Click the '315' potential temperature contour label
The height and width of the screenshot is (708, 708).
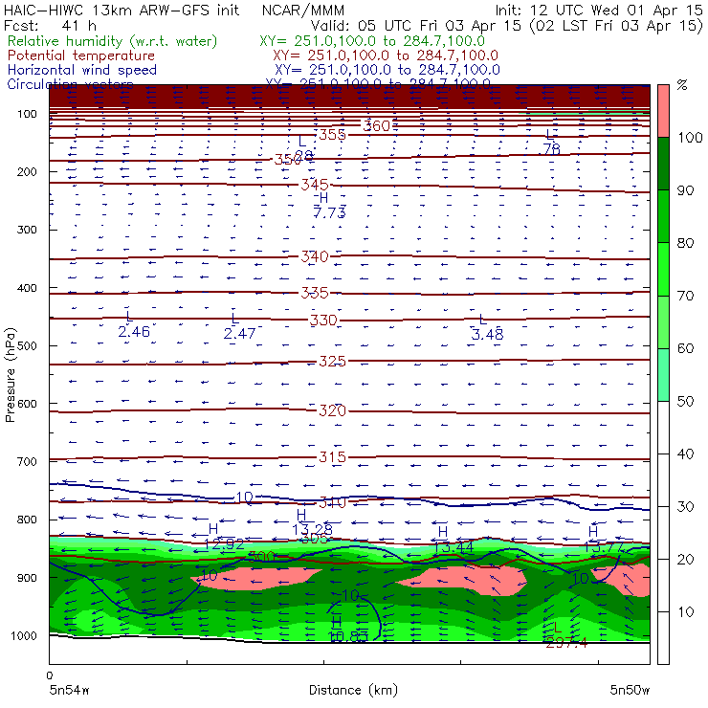click(x=332, y=457)
